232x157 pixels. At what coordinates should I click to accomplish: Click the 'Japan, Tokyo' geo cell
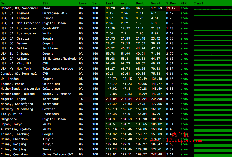pos(11,124)
